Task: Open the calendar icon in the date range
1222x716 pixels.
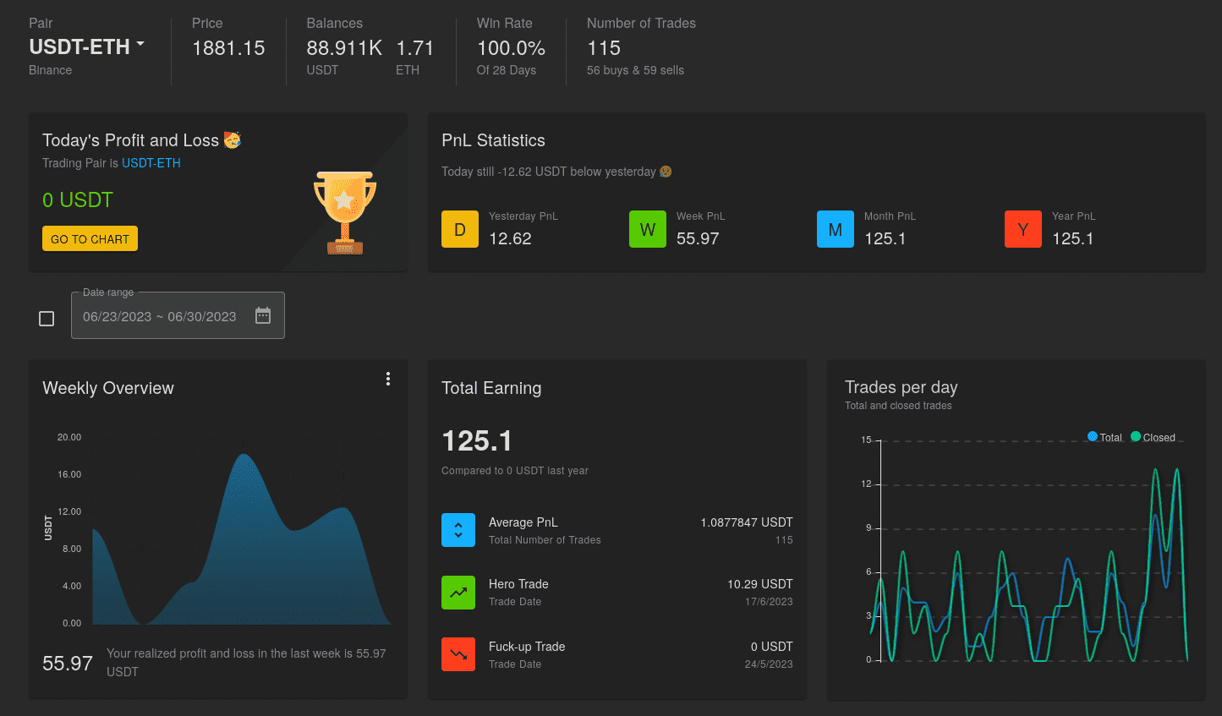Action: (x=263, y=315)
